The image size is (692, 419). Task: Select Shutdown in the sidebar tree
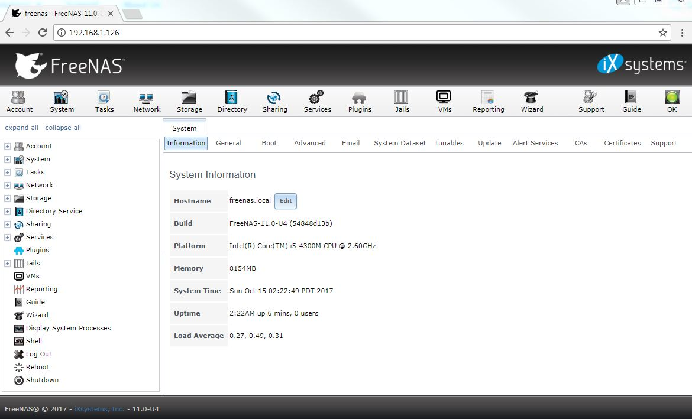click(x=42, y=380)
